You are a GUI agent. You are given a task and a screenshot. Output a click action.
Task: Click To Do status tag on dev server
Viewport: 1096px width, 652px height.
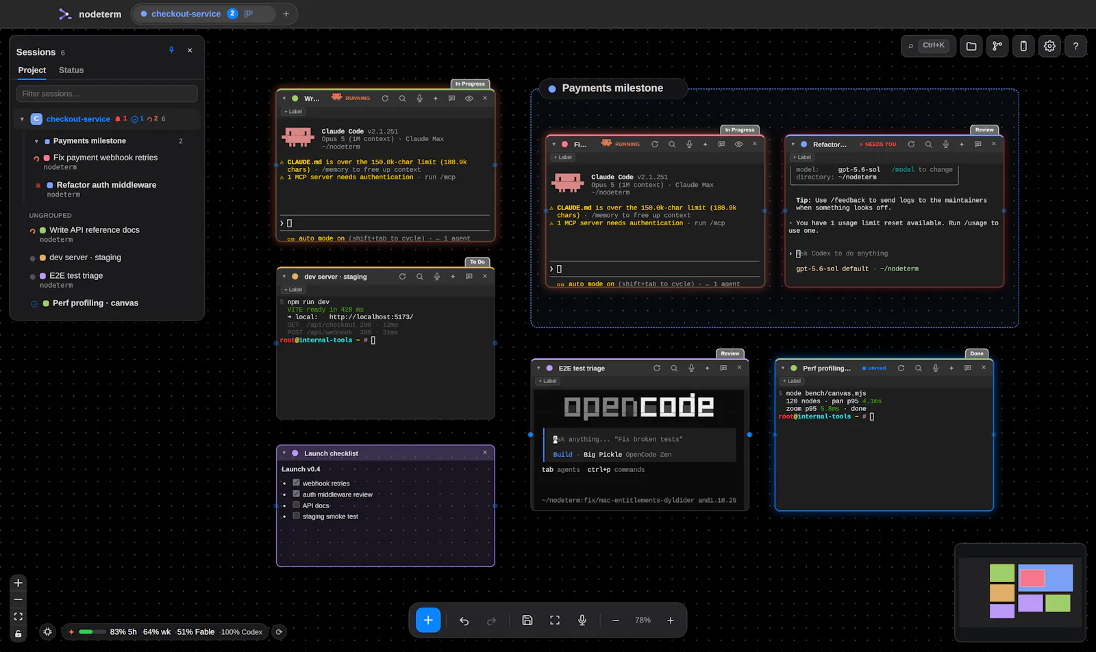[477, 262]
